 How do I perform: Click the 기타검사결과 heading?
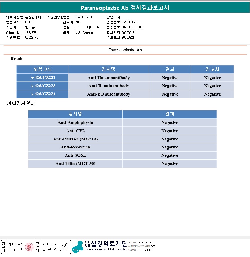(21, 103)
